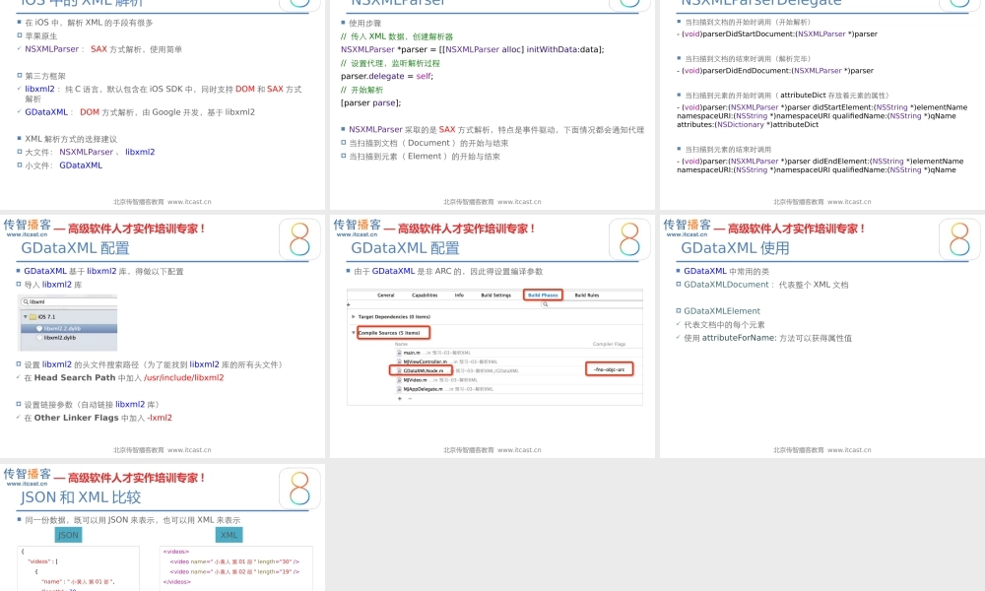This screenshot has width=985, height=591.
Task: Select the main.m file icon
Action: (399, 354)
